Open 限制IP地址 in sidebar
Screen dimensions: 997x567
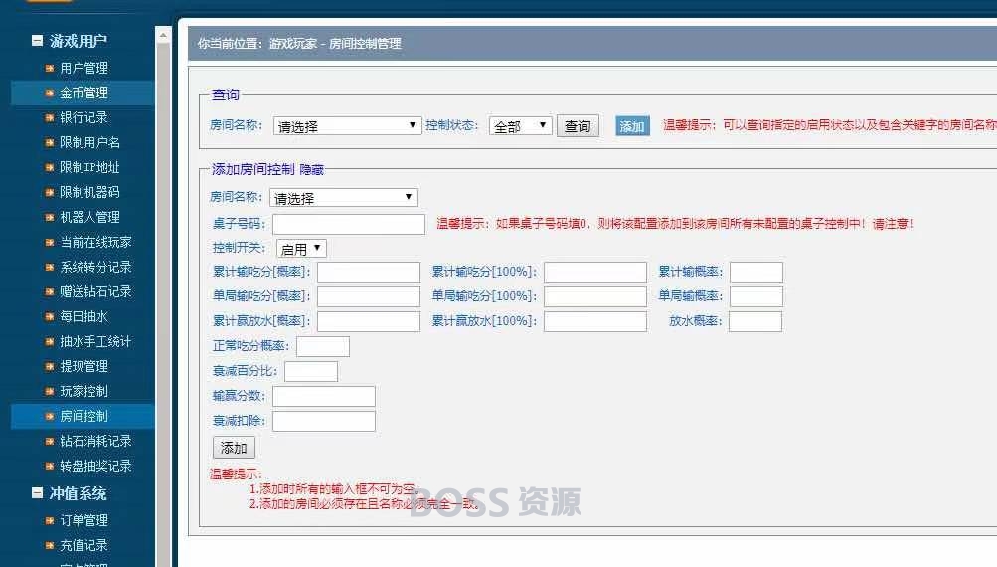89,167
